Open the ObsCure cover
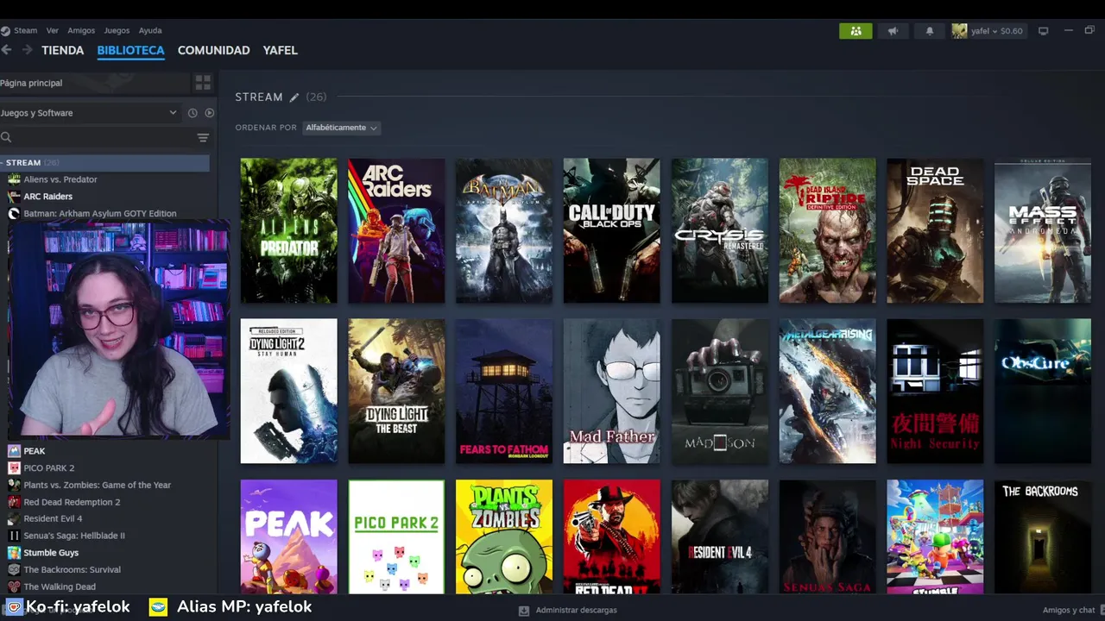Screen dimensions: 1105x621 pyautogui.click(x=1043, y=392)
